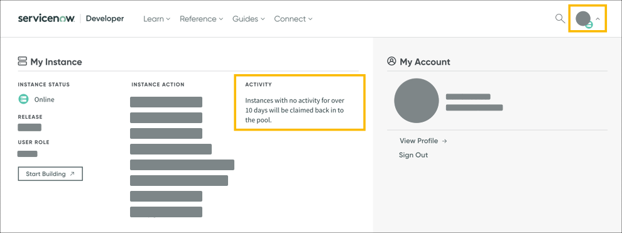622x233 pixels.
Task: Select the last Instance Action item
Action: (x=166, y=212)
